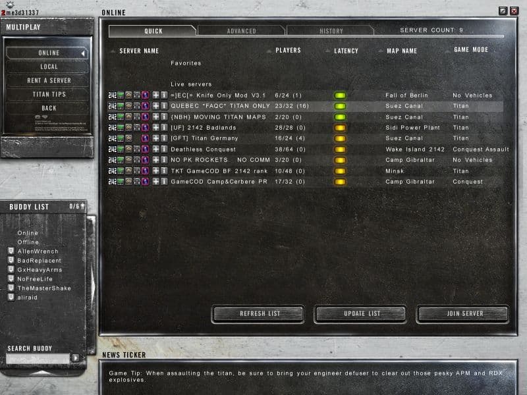
Task: Click green monitor icon on [UF] 2142 Badlands row
Action: (121, 128)
